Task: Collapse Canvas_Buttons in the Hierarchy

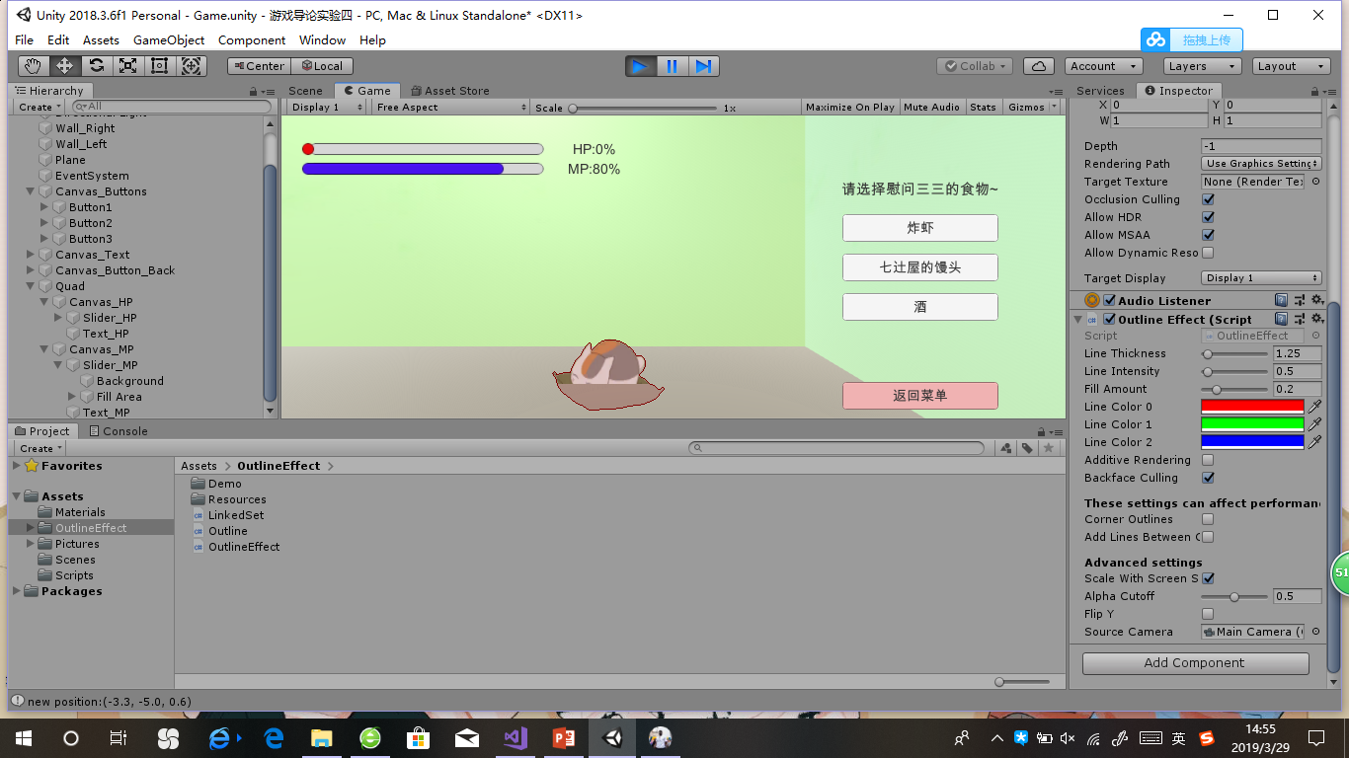Action: click(31, 190)
